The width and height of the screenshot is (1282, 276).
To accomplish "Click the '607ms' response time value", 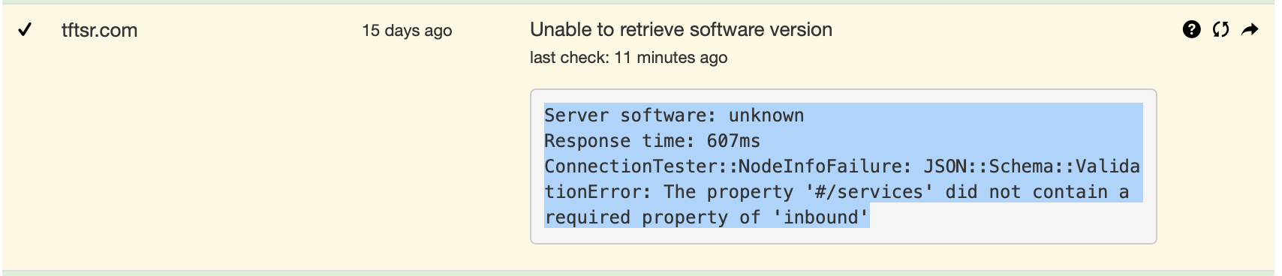I will click(733, 141).
